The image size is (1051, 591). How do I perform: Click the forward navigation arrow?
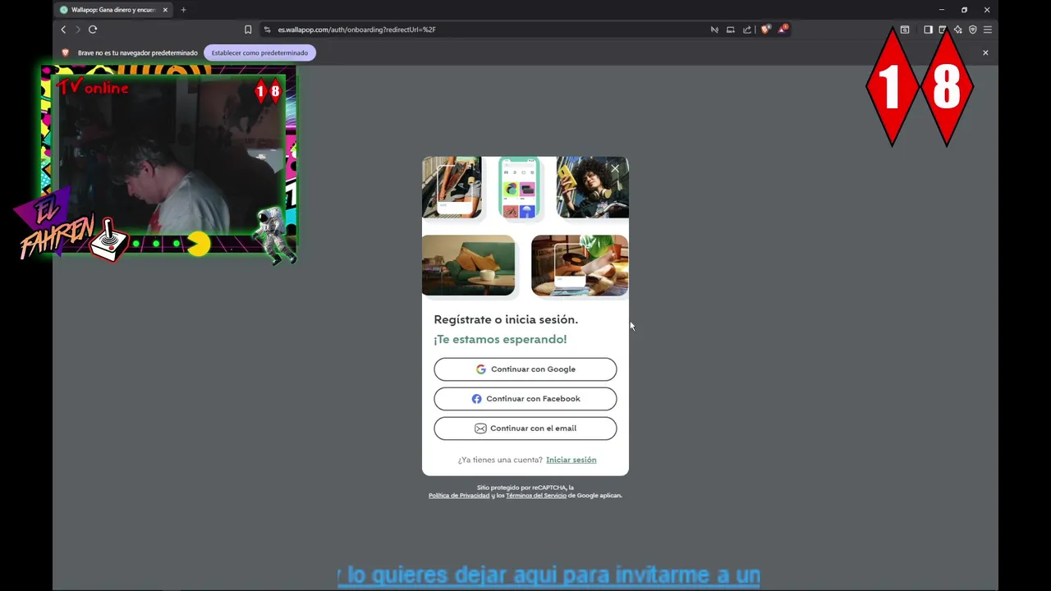78,30
